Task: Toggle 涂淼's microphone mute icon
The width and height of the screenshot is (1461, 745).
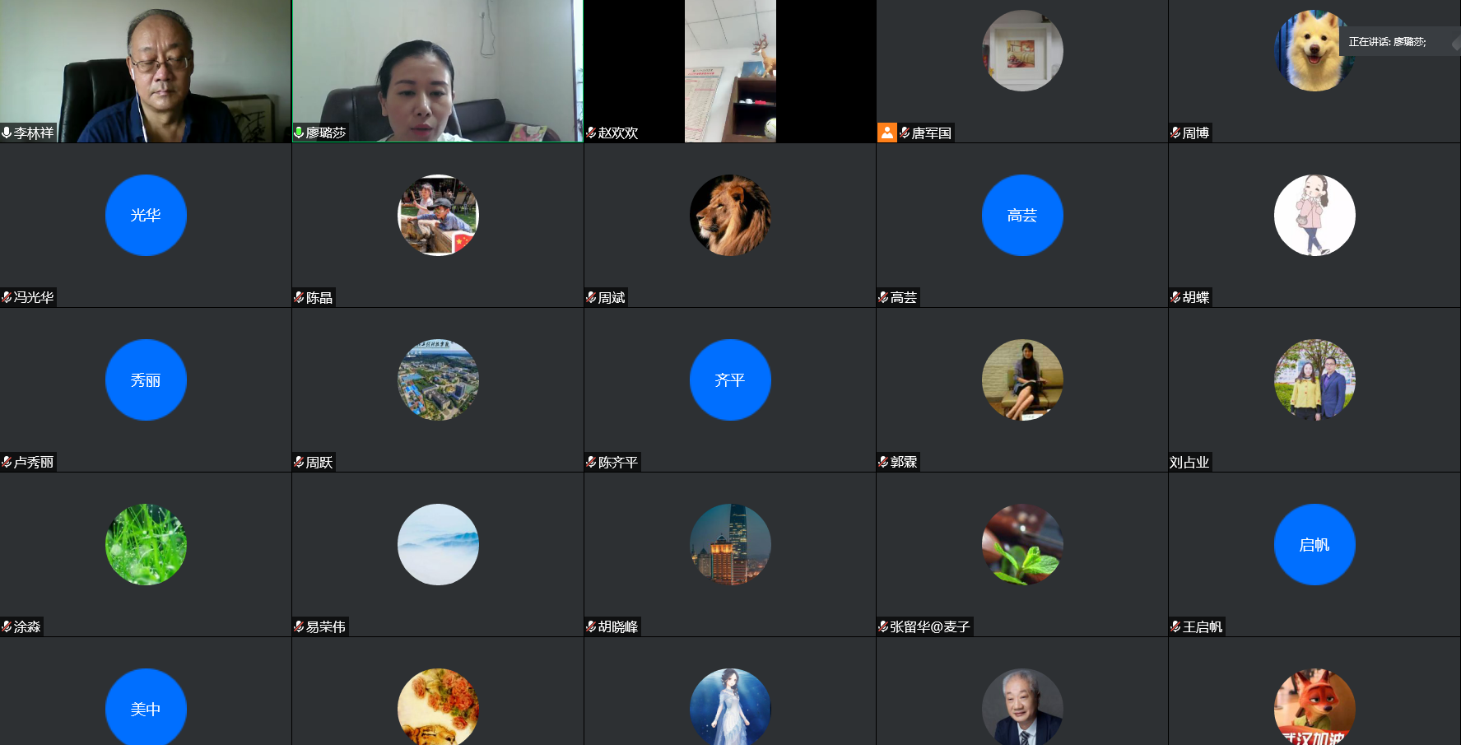Action: (7, 626)
